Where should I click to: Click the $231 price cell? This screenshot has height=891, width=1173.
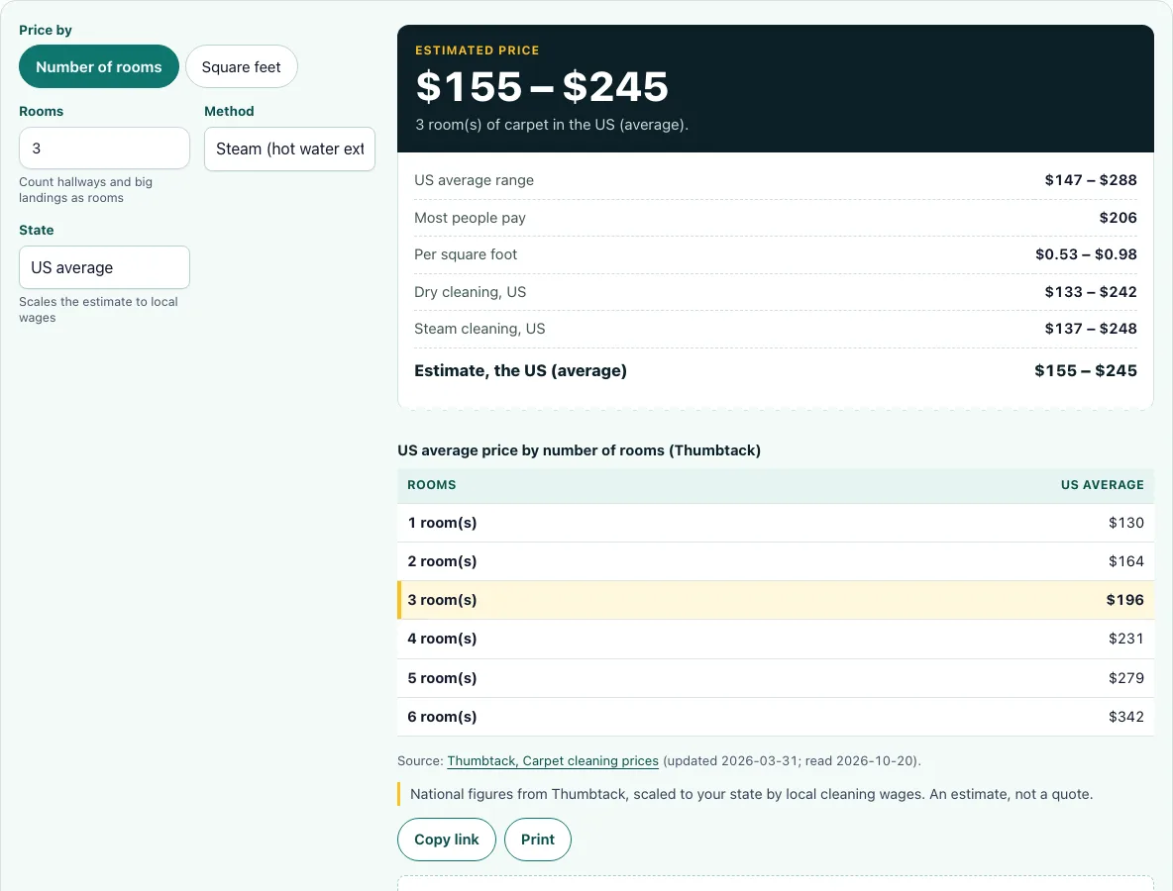(1125, 640)
